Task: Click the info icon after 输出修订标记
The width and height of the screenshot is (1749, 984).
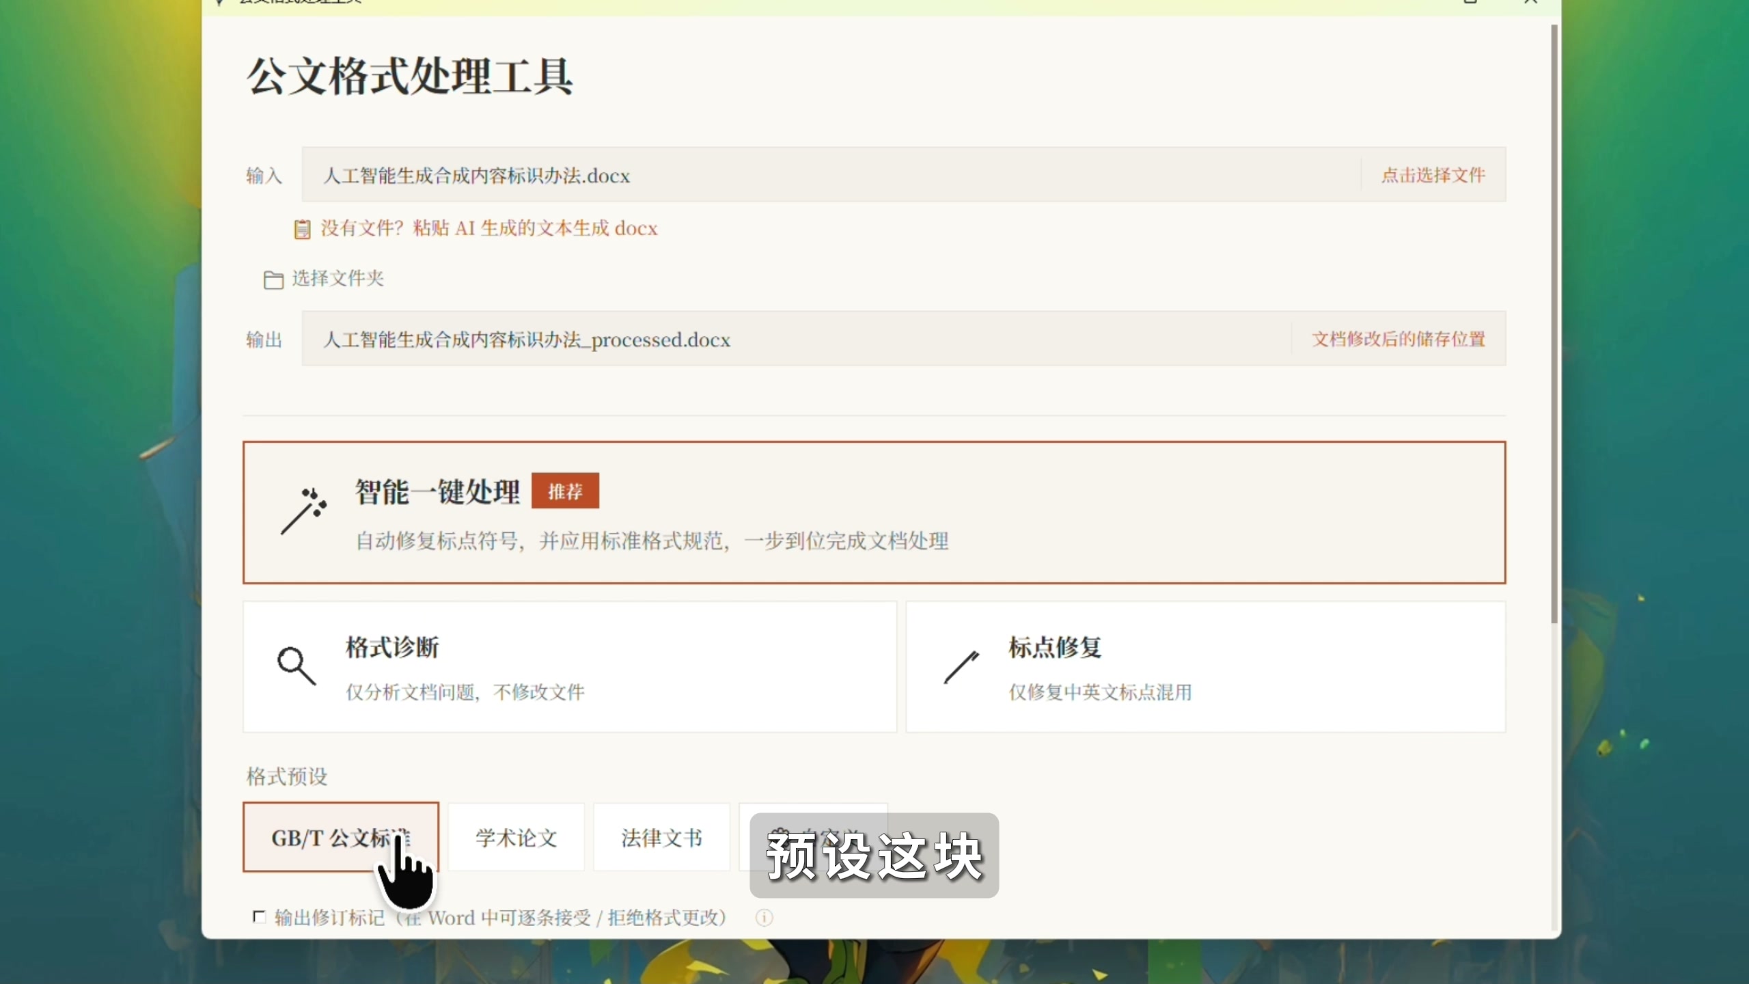Action: [764, 918]
